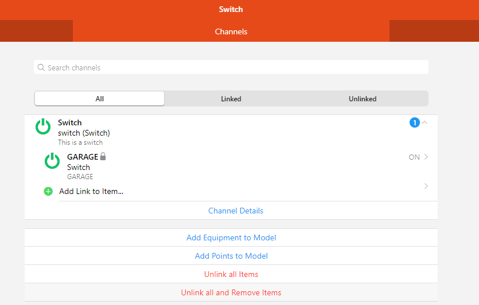Open Channel Details
The height and width of the screenshot is (305, 479).
click(236, 211)
